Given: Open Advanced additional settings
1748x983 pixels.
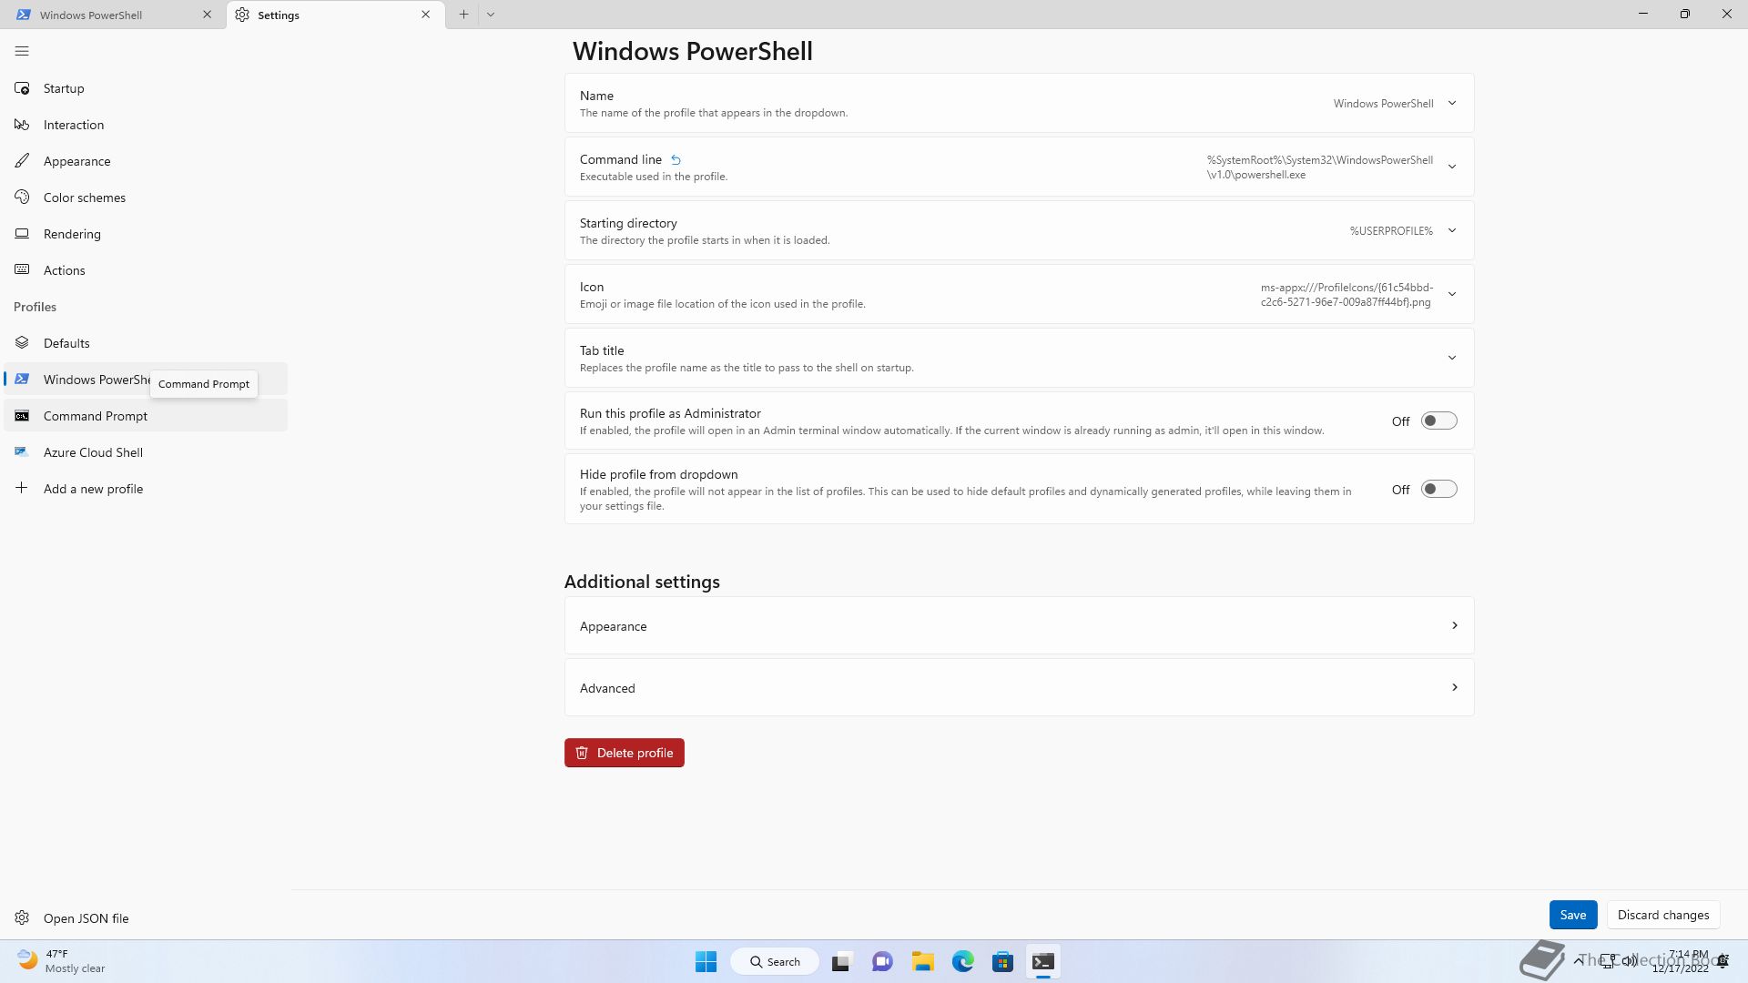Looking at the screenshot, I should coord(1019,687).
